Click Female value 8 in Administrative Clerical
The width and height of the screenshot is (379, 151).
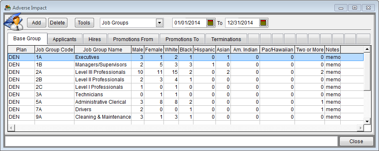[x=154, y=102]
